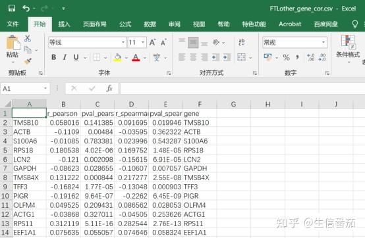
Task: Click inside the formula bar
Action: coord(242,89)
